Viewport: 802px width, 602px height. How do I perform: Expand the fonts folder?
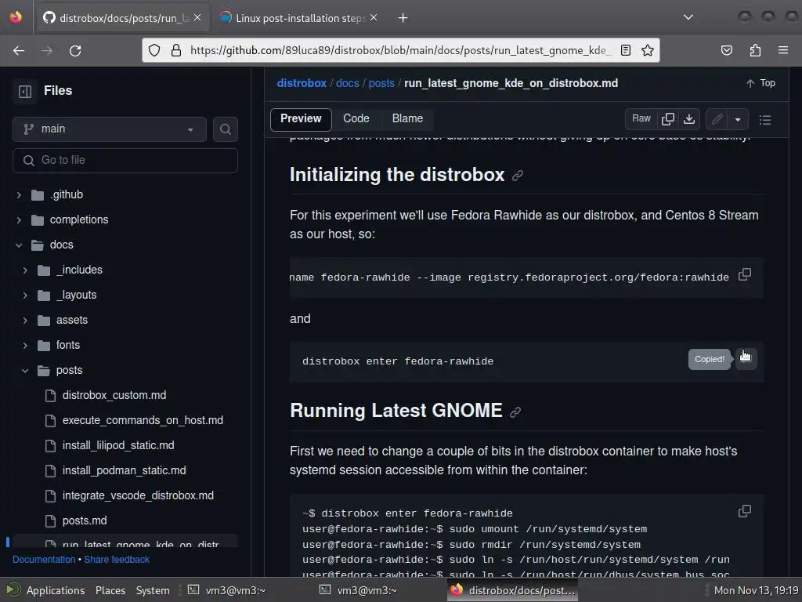tap(25, 346)
